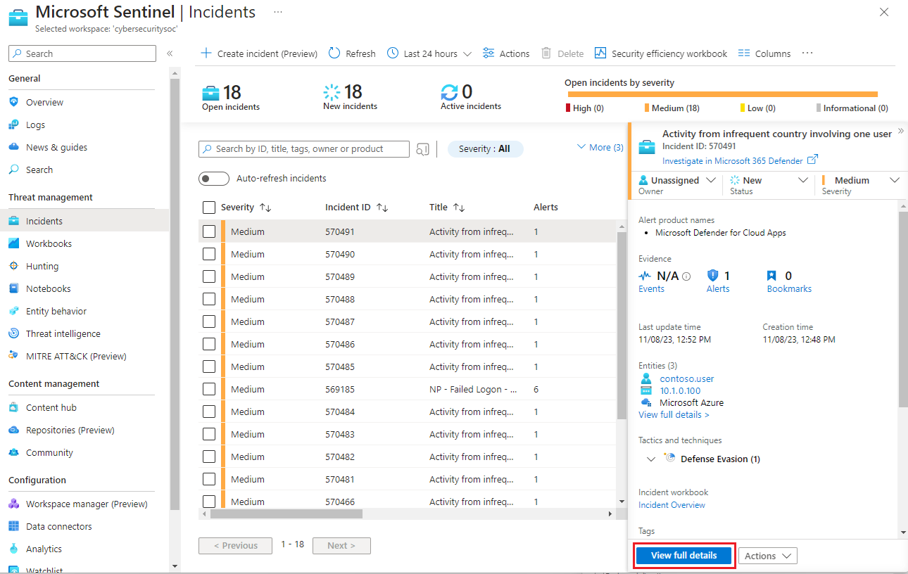Open the Last 24 hours time range dropdown

[429, 53]
